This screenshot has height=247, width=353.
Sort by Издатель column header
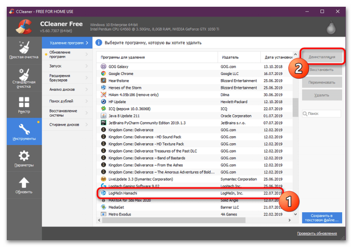click(239, 57)
